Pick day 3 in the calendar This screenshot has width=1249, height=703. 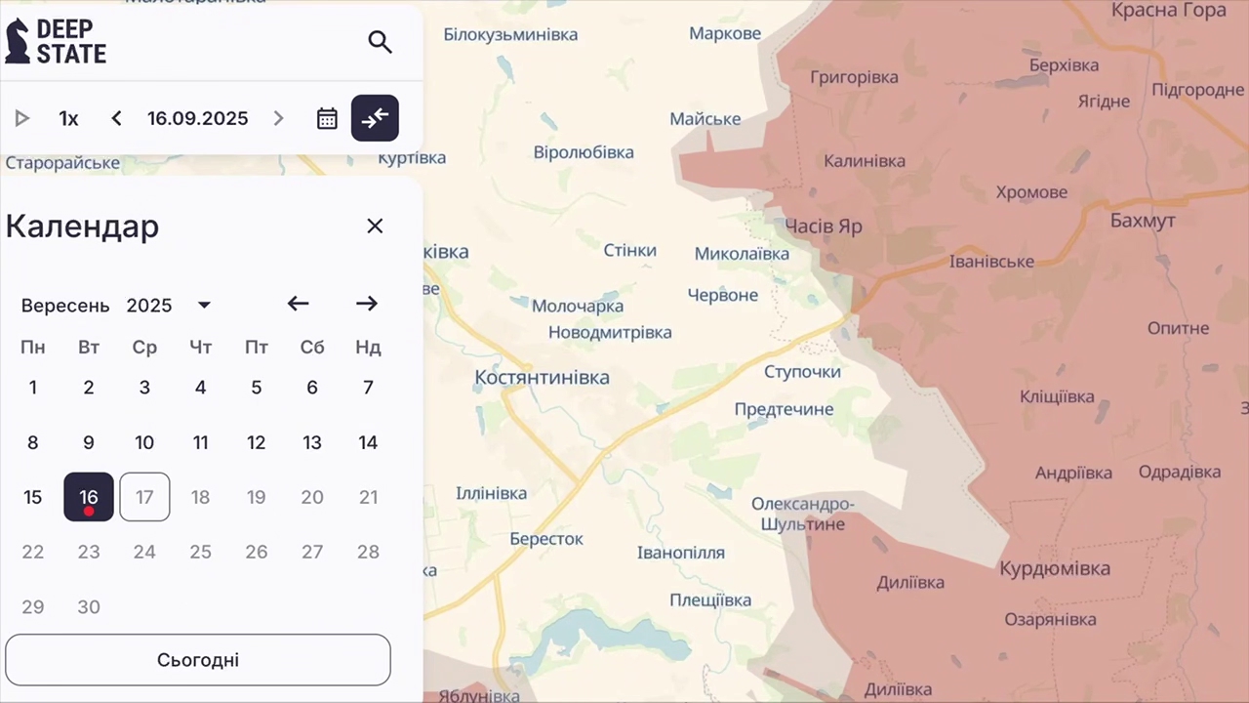(x=144, y=388)
